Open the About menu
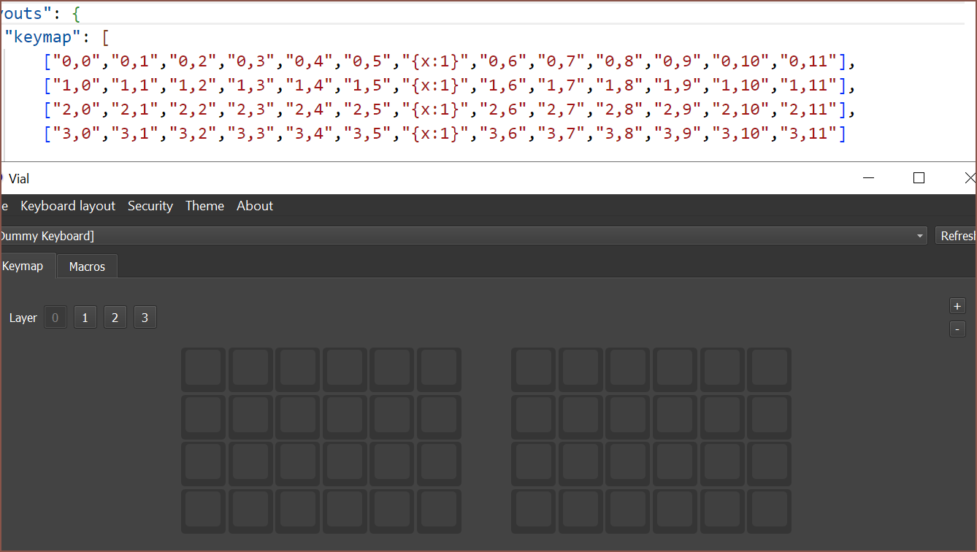 (x=255, y=206)
